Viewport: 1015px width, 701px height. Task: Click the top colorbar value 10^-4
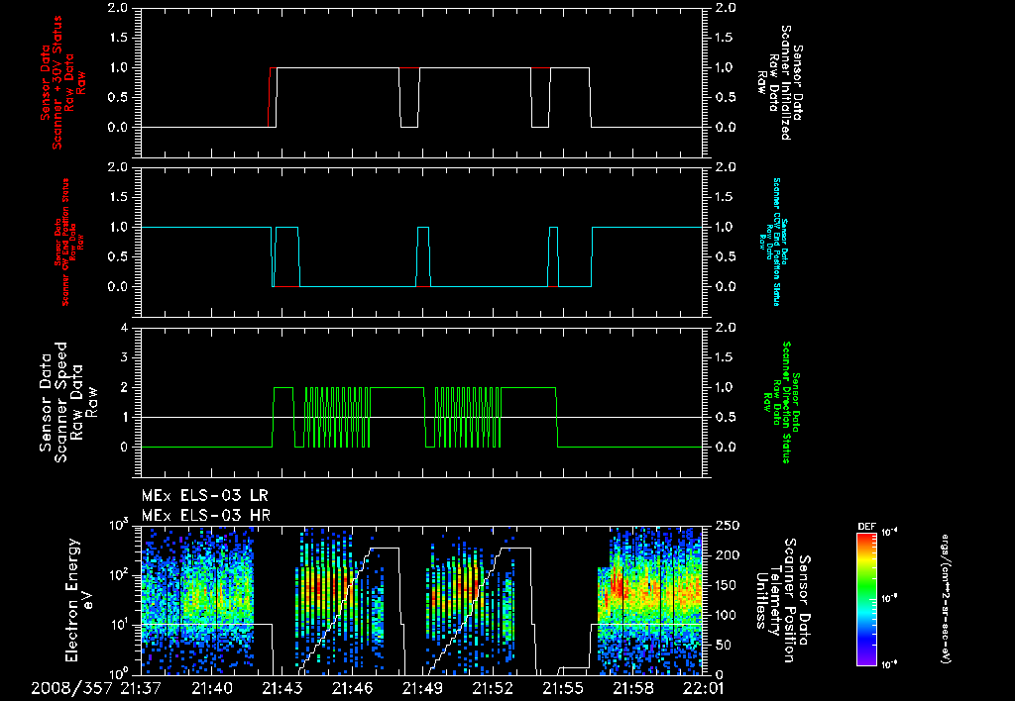pos(890,533)
